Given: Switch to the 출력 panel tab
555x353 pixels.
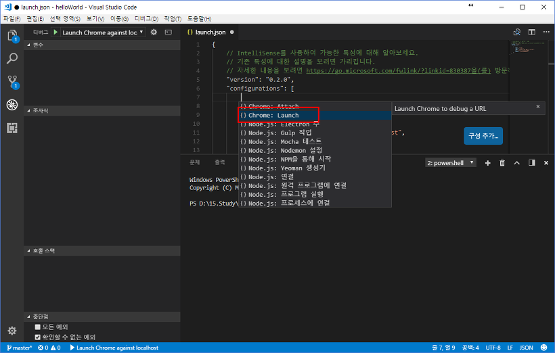Looking at the screenshot, I should pos(220,162).
